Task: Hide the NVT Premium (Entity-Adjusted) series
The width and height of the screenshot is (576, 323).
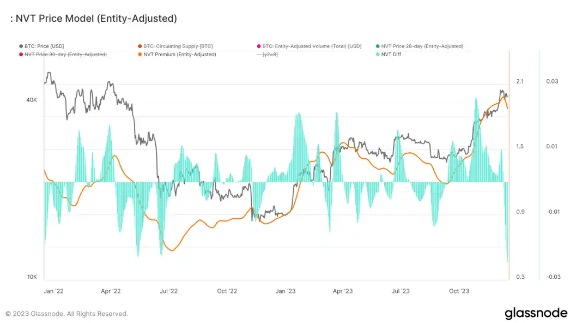Action: pos(179,55)
